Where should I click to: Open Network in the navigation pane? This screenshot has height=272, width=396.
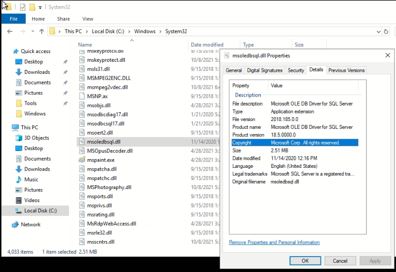(30, 224)
